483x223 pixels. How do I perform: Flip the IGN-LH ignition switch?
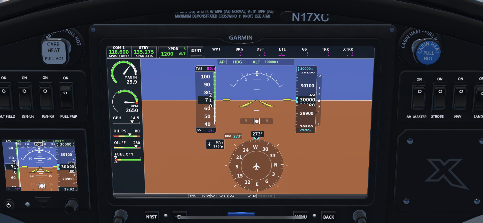pos(25,97)
